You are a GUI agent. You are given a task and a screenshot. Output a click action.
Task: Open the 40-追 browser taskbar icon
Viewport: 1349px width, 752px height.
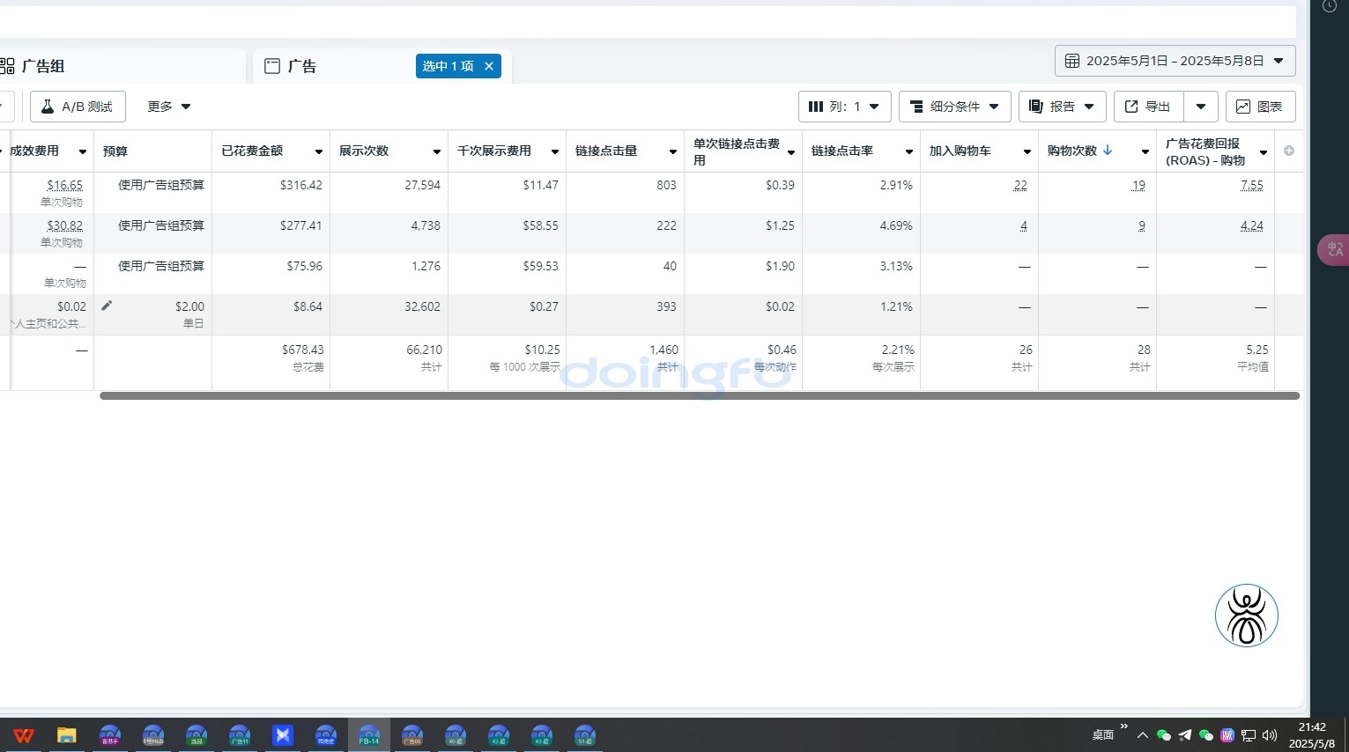[x=456, y=735]
